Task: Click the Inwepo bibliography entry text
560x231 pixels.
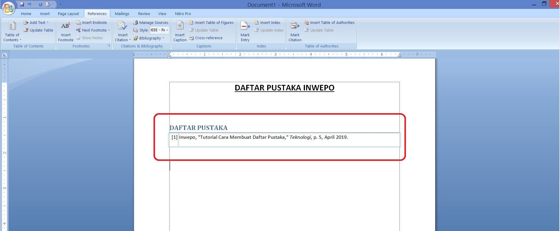Action: [x=263, y=137]
